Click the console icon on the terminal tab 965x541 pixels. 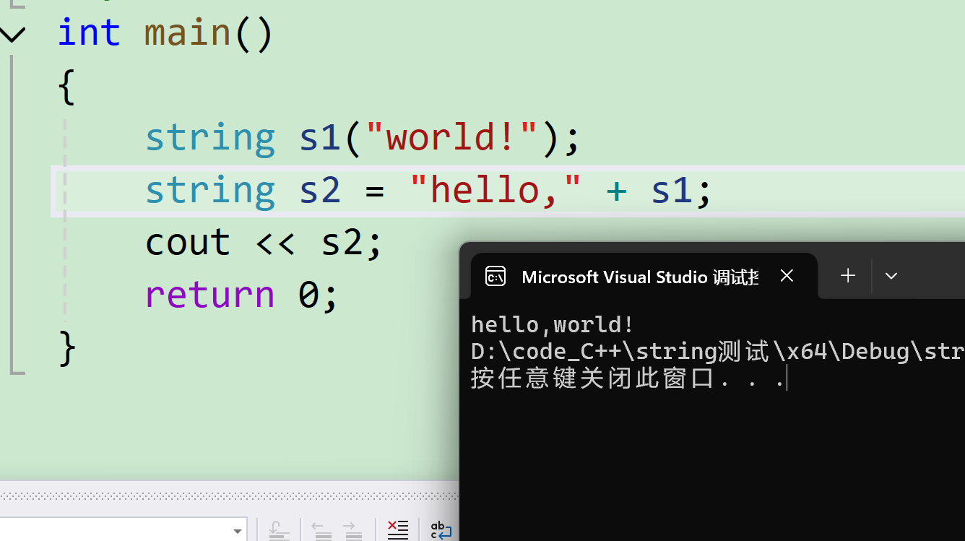496,276
